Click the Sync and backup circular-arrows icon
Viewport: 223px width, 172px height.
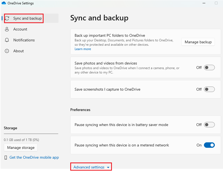coord(7,18)
